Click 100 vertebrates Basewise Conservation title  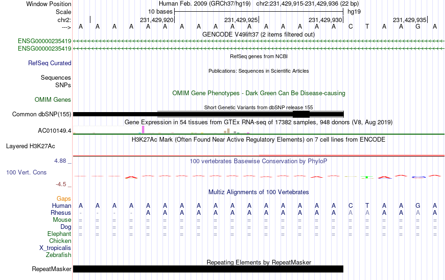(x=259, y=161)
